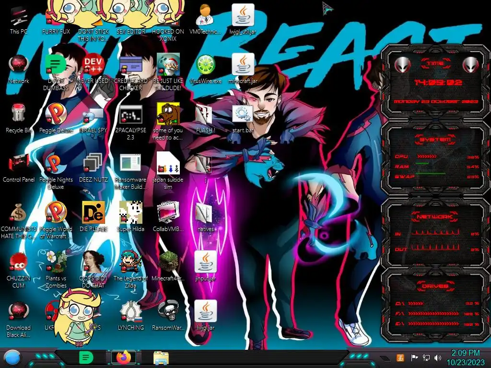Click the NETWORK gadget IN graph
The image size is (491, 368).
[435, 232]
